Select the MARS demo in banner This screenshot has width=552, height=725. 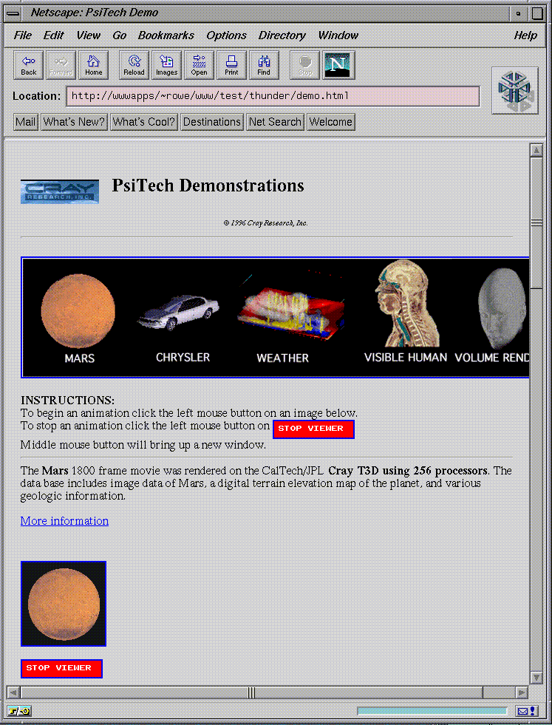coord(78,318)
